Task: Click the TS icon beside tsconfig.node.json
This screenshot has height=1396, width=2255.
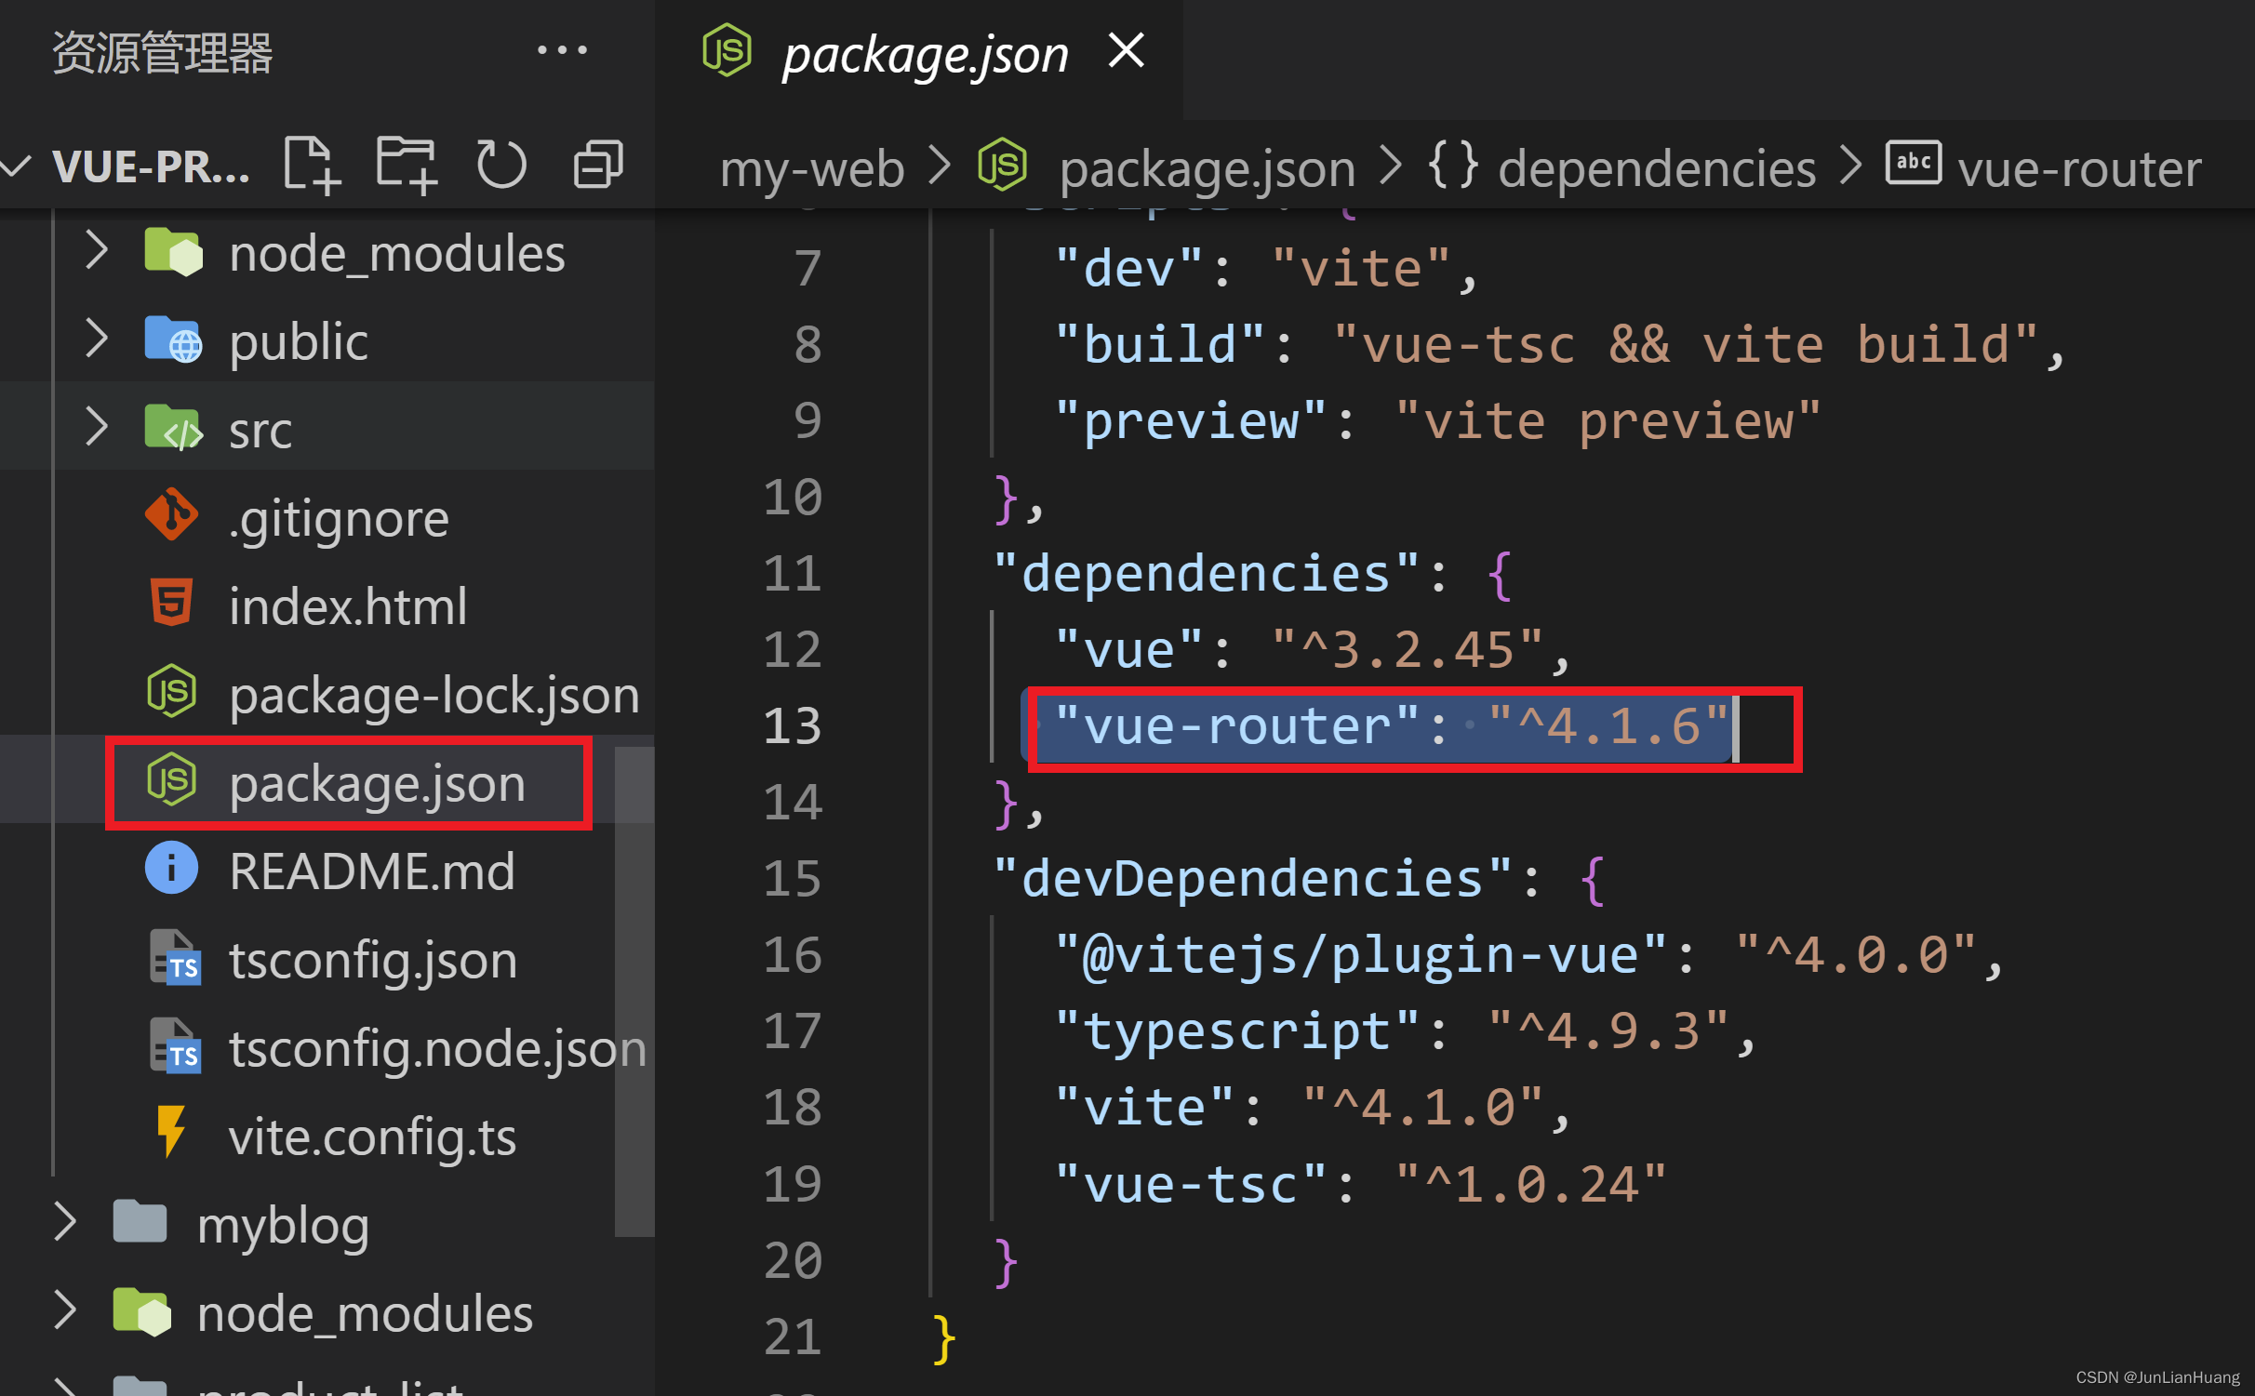Action: [175, 1045]
